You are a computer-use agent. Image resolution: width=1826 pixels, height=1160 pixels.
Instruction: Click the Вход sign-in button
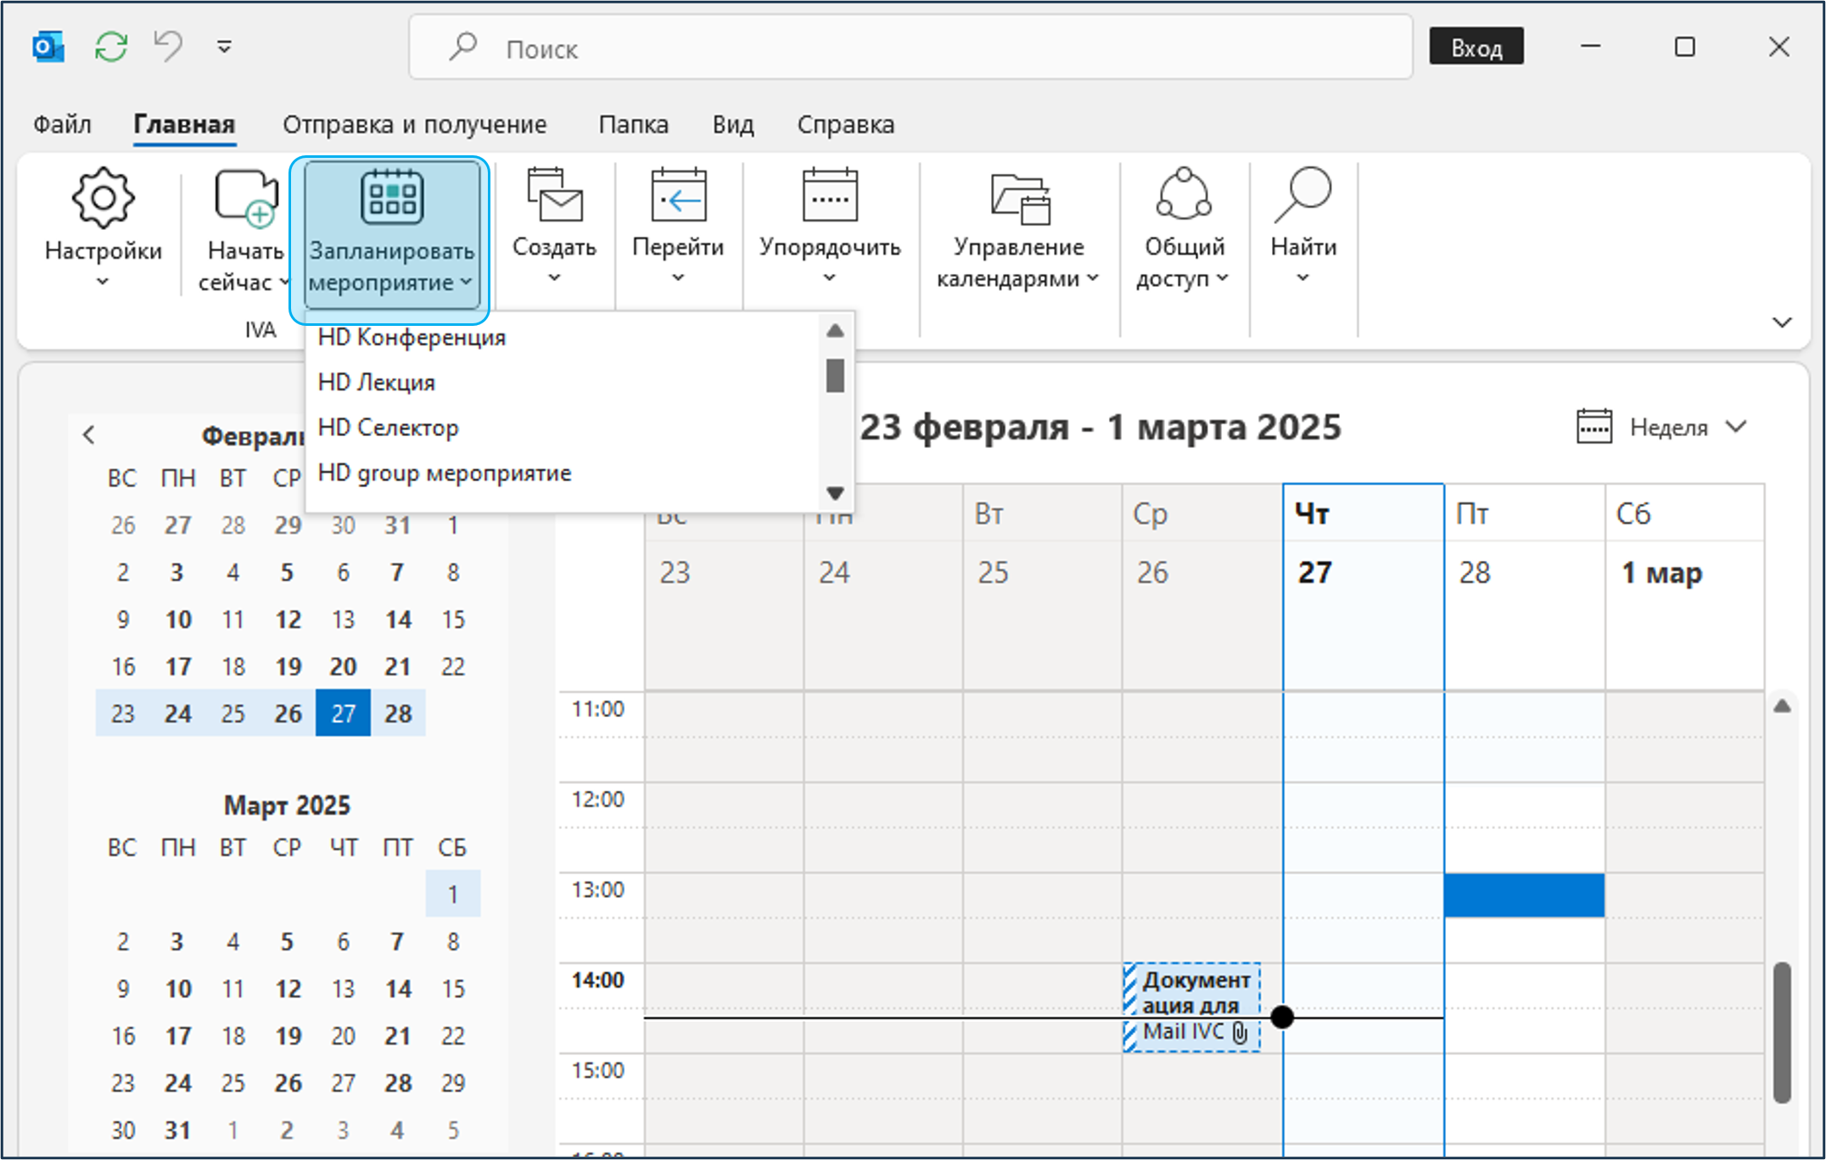pyautogui.click(x=1476, y=48)
